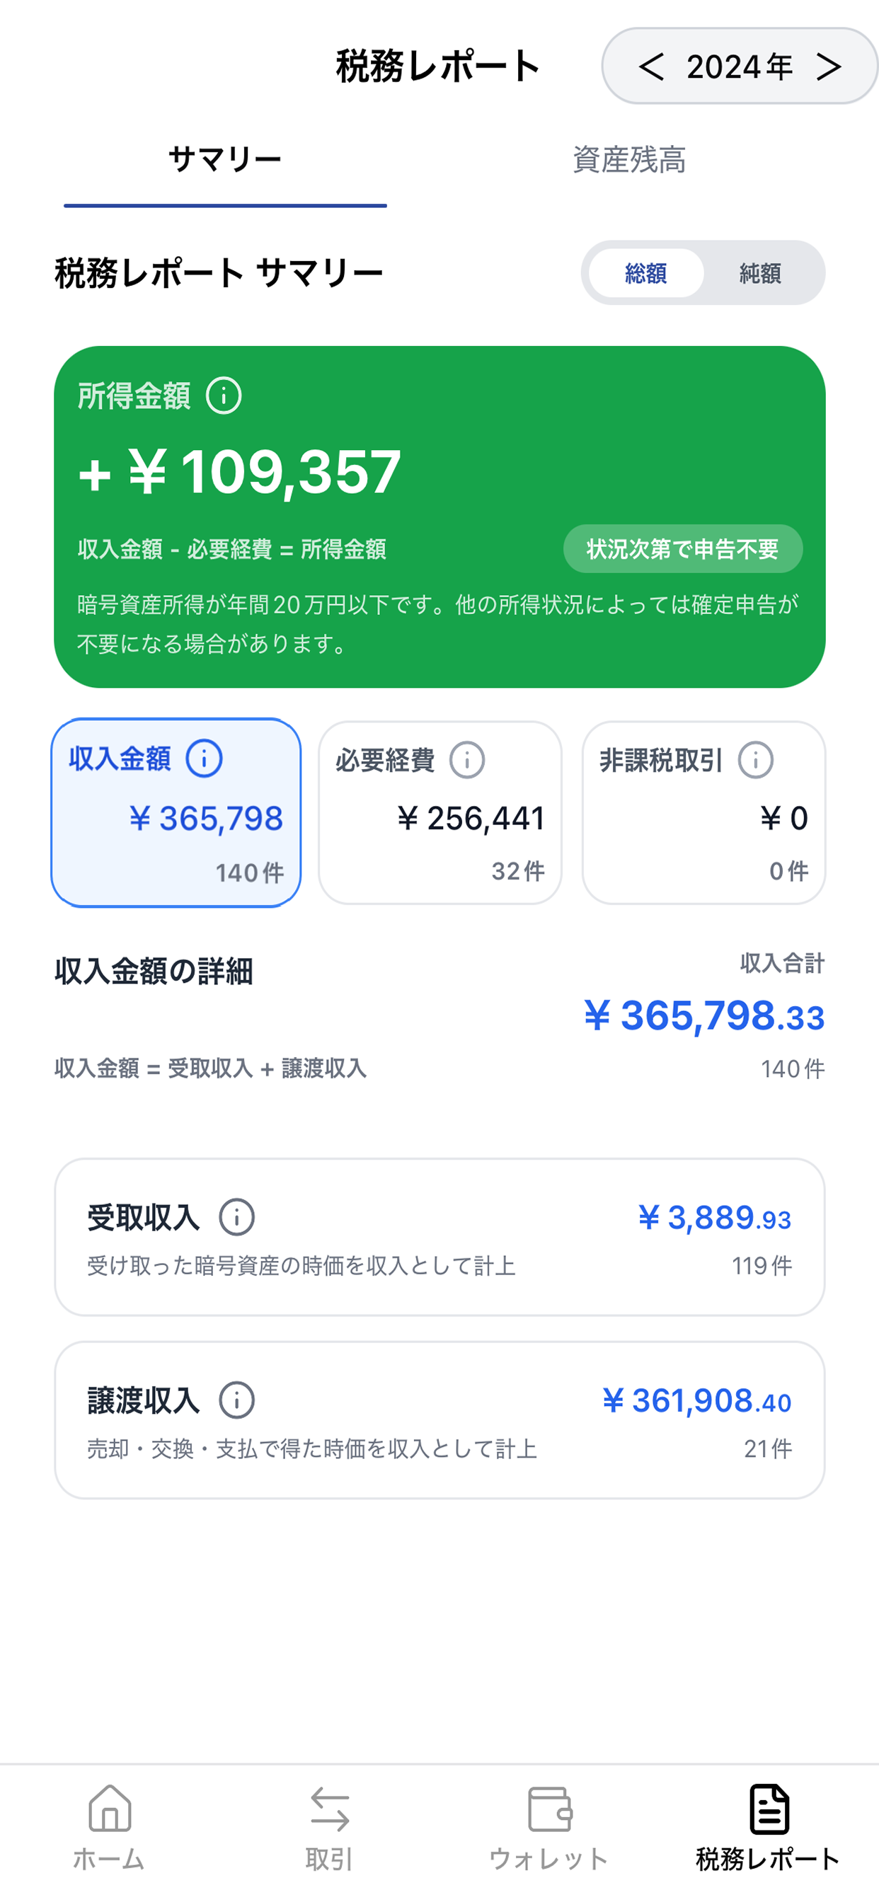Viewport: 879px width, 1902px height.
Task: Tap info icon beside 収入金額 card title
Action: (204, 759)
